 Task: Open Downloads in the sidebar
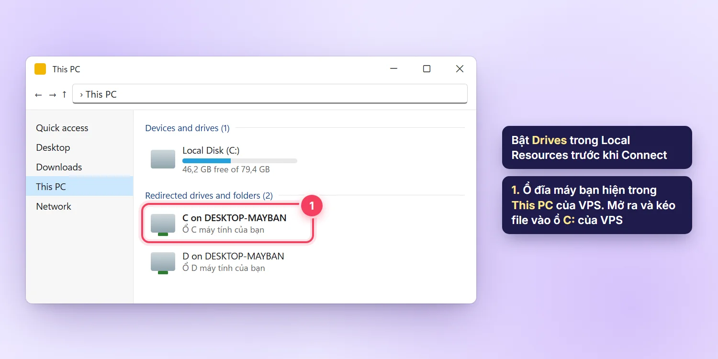coord(59,167)
